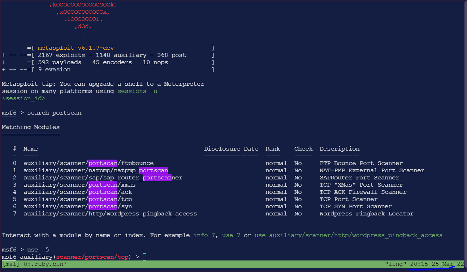The image size is (467, 272).
Task: Click the Disclosure Date column header
Action: (x=231, y=148)
